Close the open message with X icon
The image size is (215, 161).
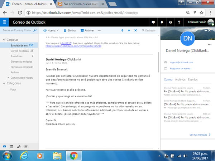coord(135,30)
